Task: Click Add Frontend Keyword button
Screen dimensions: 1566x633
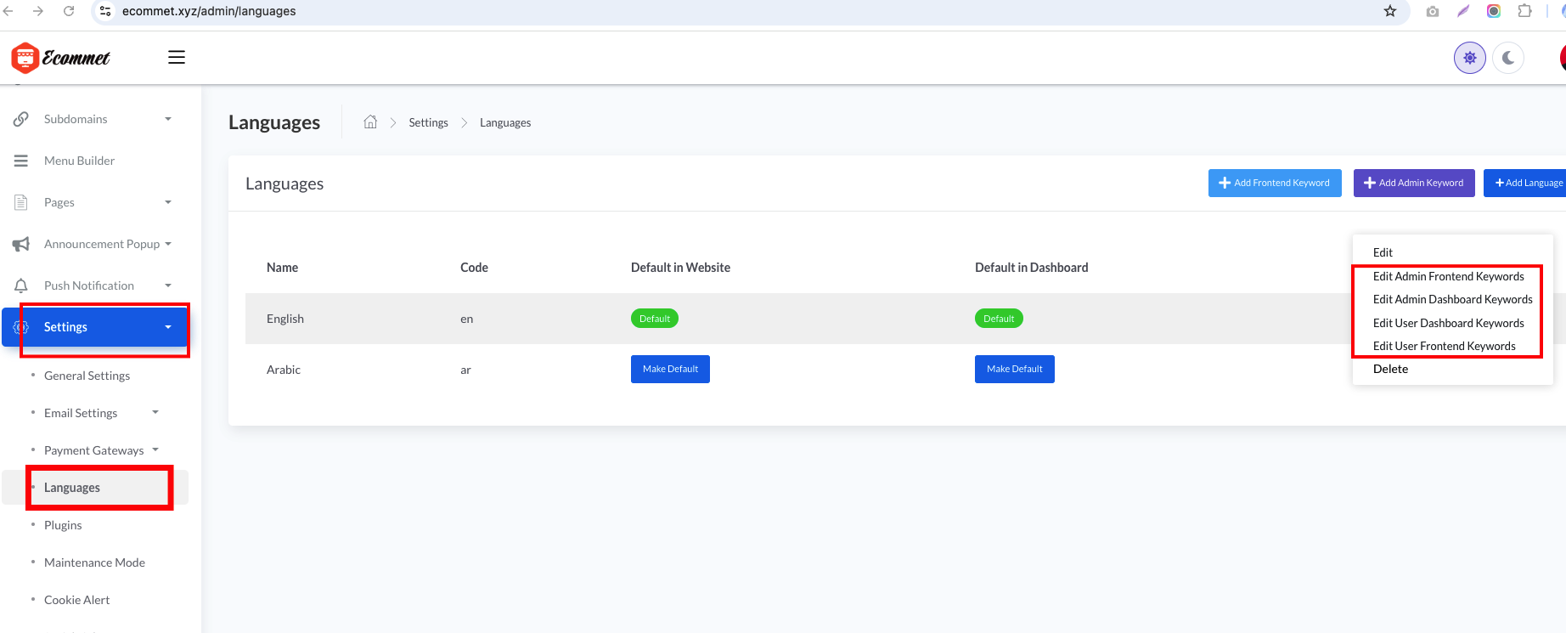Action: [x=1274, y=183]
